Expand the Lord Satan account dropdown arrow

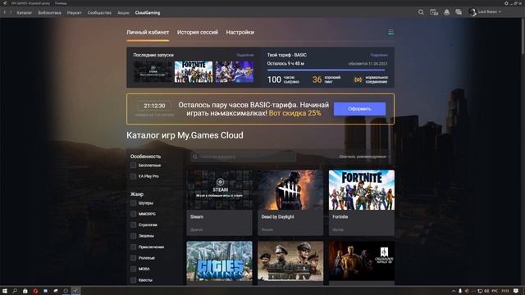click(500, 11)
